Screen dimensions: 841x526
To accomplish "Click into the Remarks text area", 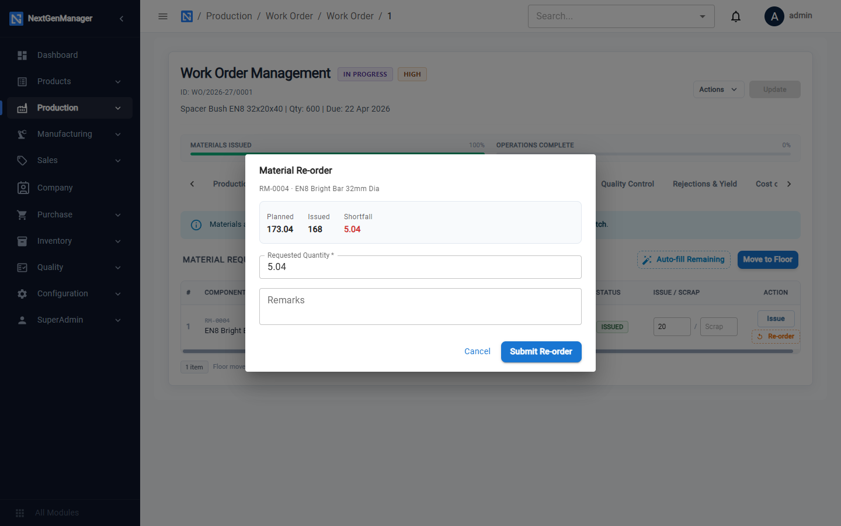I will pyautogui.click(x=420, y=307).
